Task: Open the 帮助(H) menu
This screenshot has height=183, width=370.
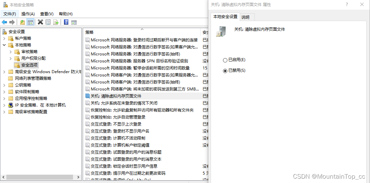Action: pos(66,14)
